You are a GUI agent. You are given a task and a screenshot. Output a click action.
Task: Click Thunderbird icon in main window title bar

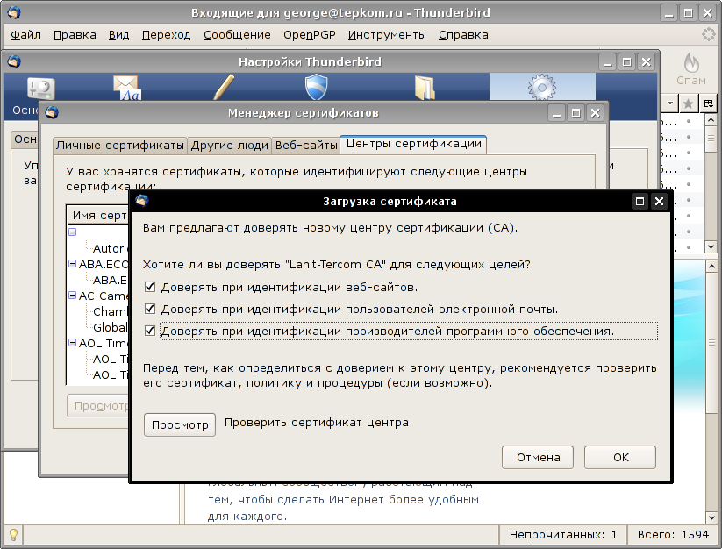(13, 12)
